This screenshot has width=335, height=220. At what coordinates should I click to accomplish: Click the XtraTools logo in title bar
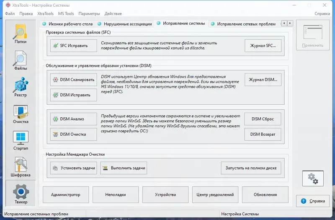pyautogui.click(x=8, y=5)
